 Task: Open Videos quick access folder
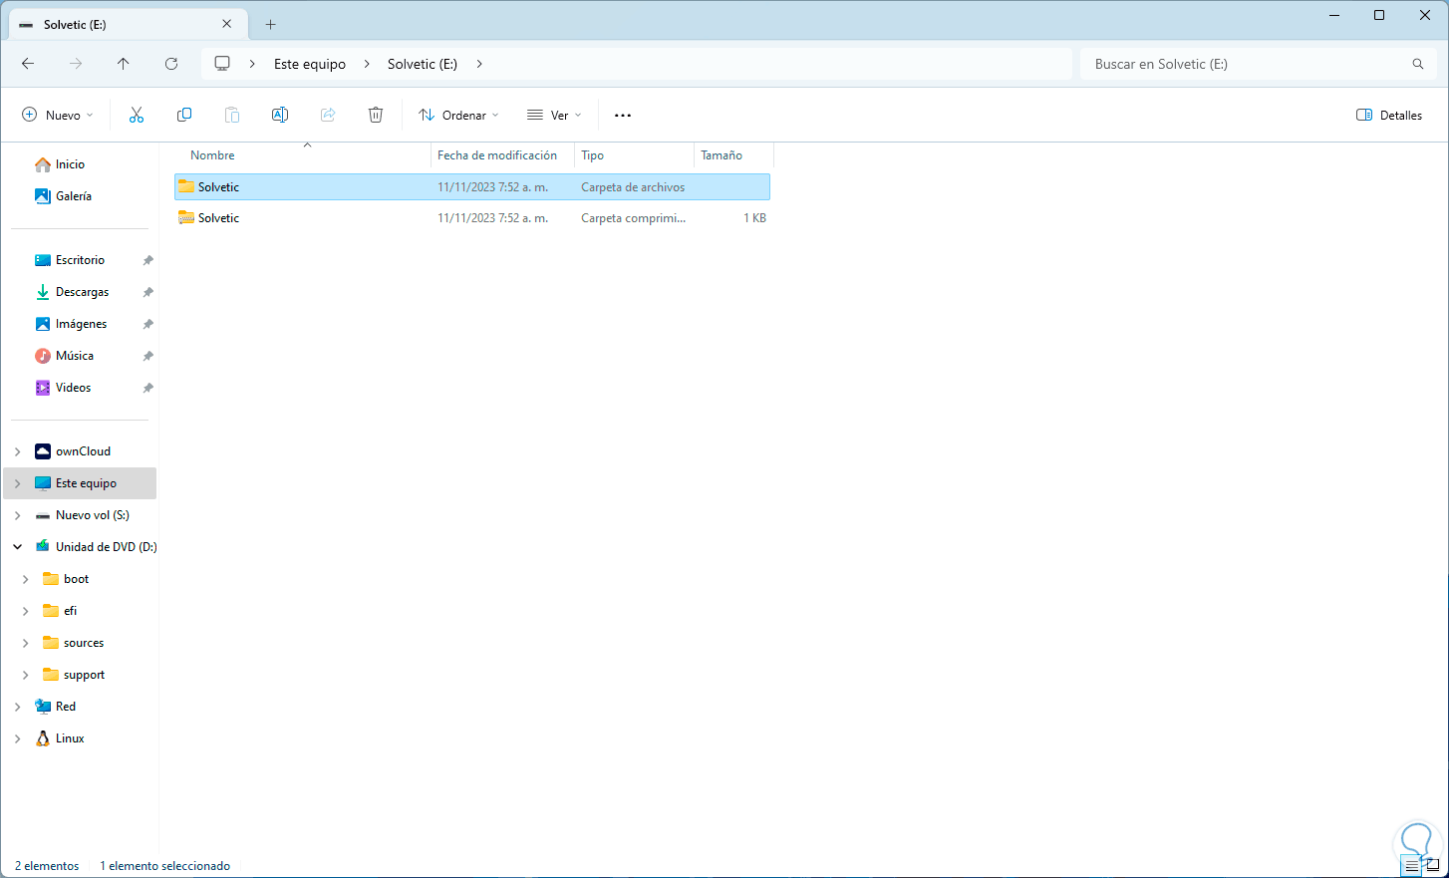(73, 388)
